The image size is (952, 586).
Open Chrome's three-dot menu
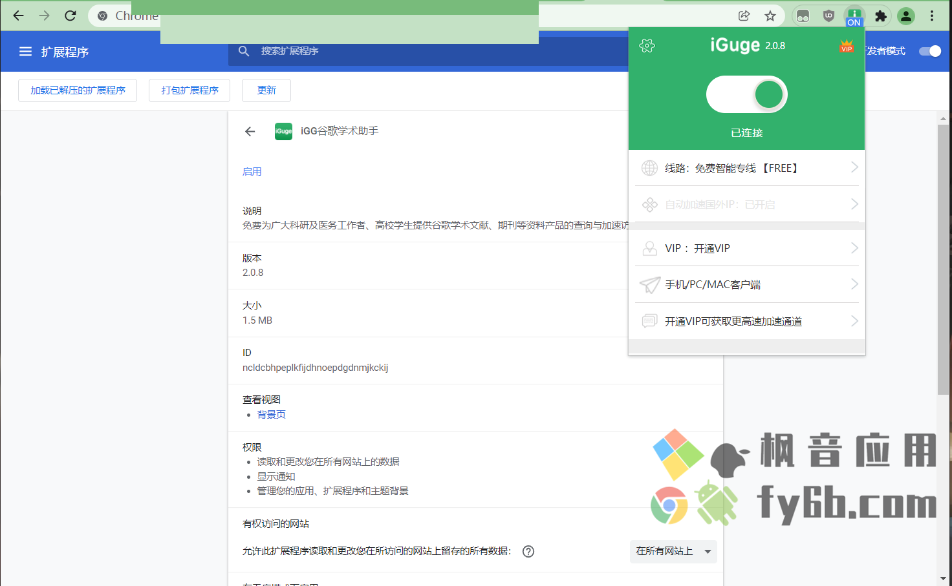tap(932, 16)
